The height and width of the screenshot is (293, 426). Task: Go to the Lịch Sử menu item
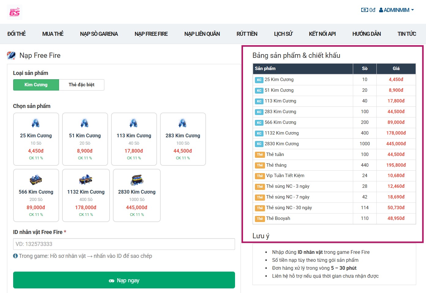coord(283,34)
